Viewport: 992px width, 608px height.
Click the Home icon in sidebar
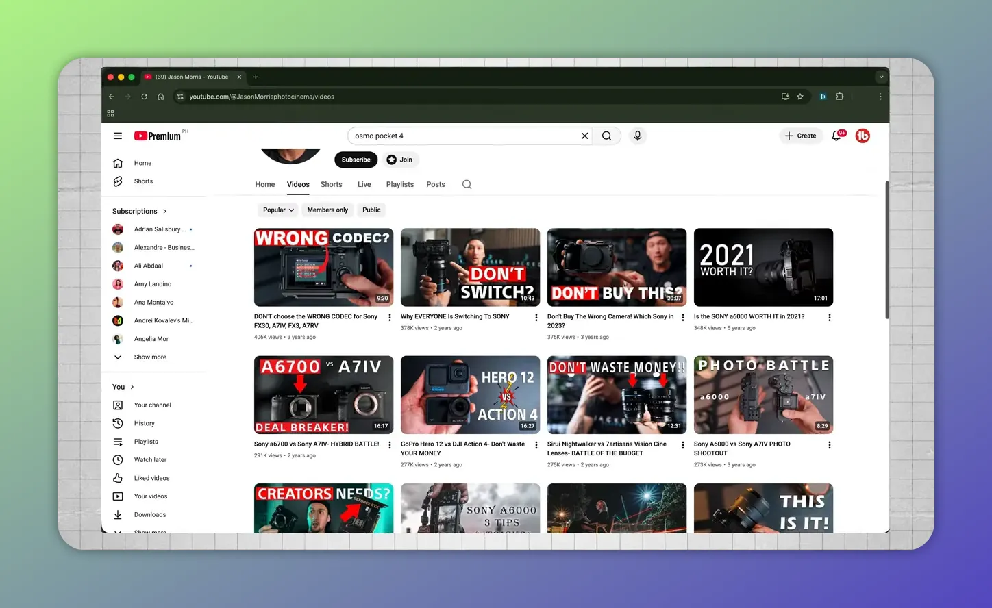[118, 163]
